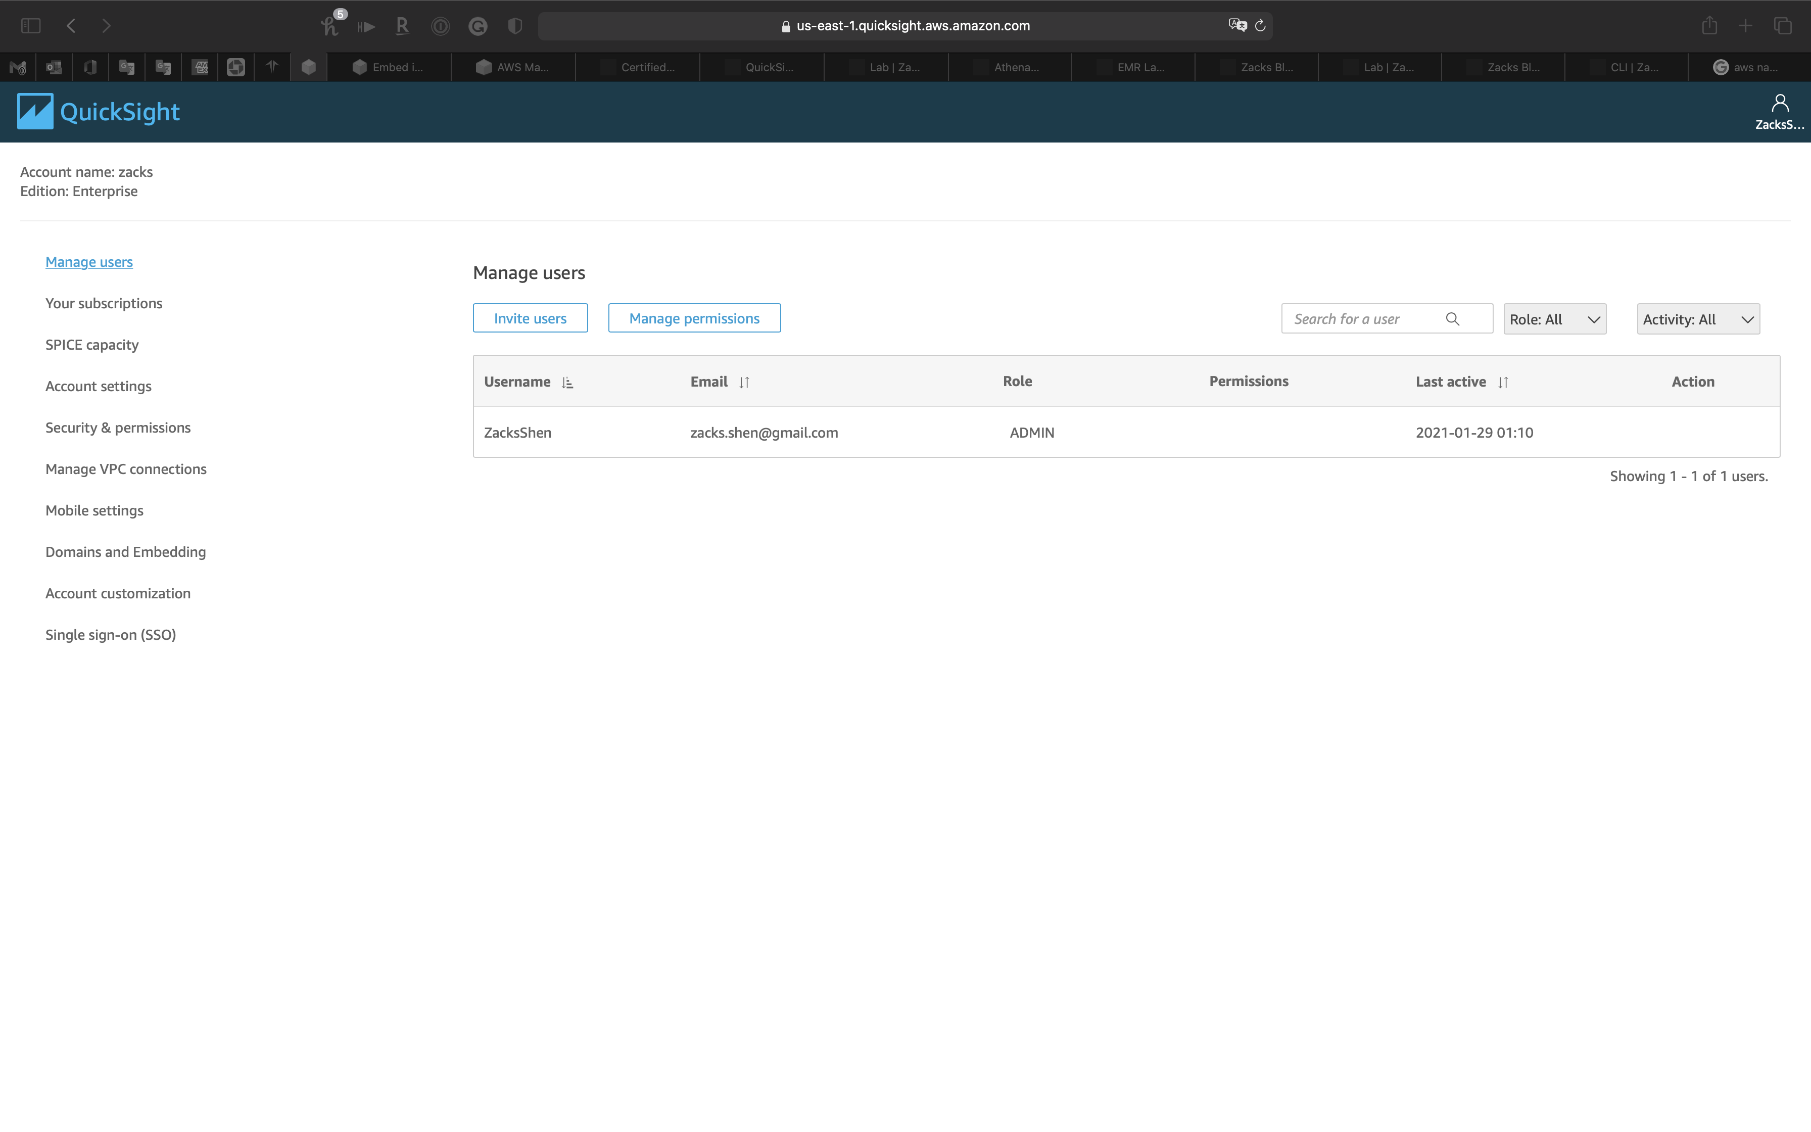
Task: Go to SPICE capacity section
Action: pyautogui.click(x=91, y=344)
